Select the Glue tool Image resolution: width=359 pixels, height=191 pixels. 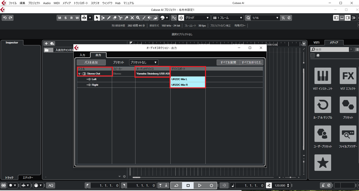(x=126, y=18)
